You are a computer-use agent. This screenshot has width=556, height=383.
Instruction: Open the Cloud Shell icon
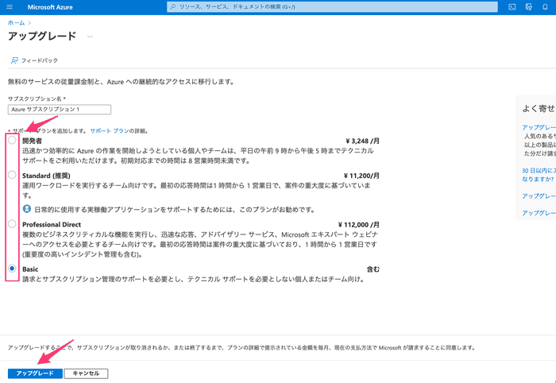point(512,6)
